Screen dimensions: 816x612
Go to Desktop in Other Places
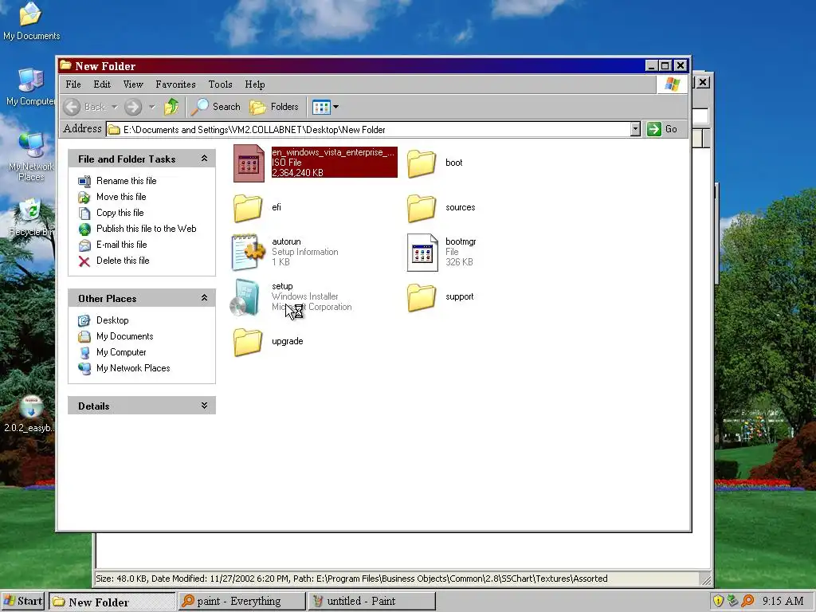click(x=112, y=320)
